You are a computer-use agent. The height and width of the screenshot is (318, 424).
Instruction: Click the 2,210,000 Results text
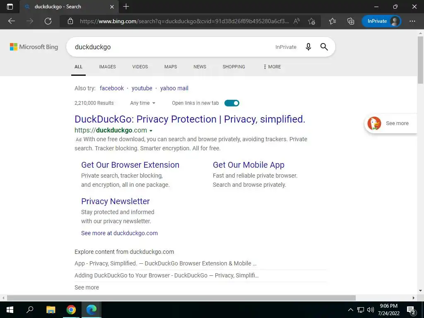click(x=94, y=103)
